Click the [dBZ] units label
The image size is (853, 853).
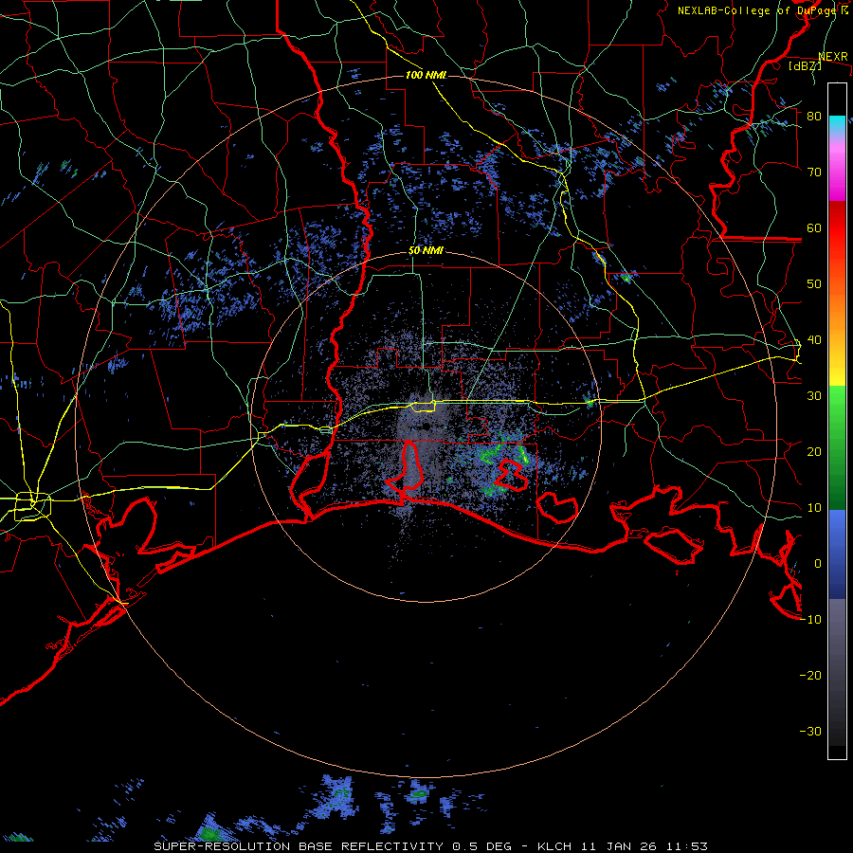(x=805, y=65)
